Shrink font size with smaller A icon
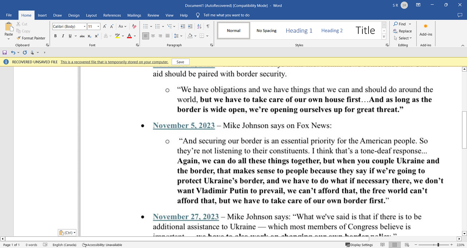This screenshot has width=467, height=248. coord(112,27)
